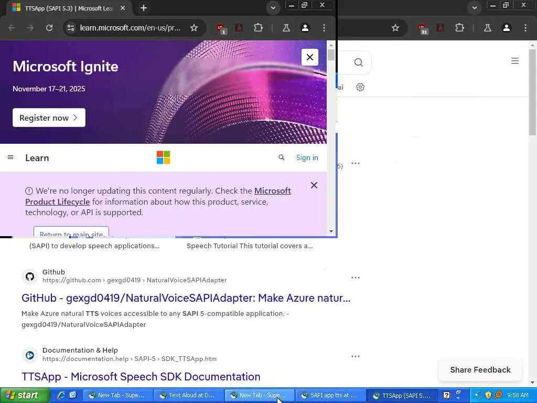The image size is (537, 403).
Task: Open Chrome Labs flask in back window
Action: [x=488, y=28]
